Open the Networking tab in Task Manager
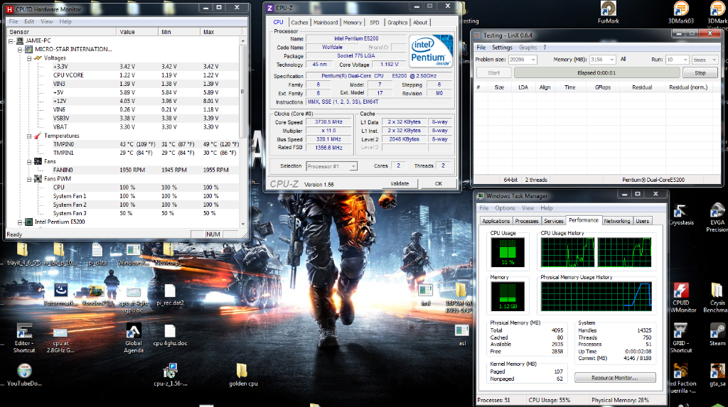Screen dimensions: 728x407 (x=617, y=222)
